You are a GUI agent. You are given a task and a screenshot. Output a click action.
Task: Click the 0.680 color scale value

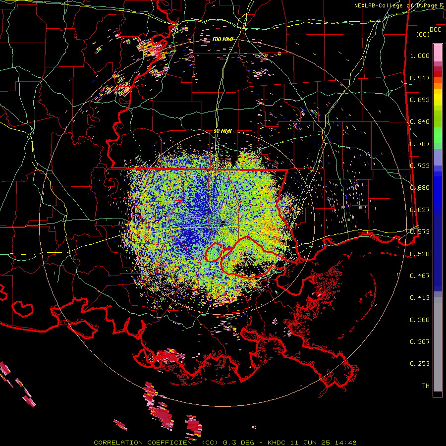pyautogui.click(x=420, y=188)
